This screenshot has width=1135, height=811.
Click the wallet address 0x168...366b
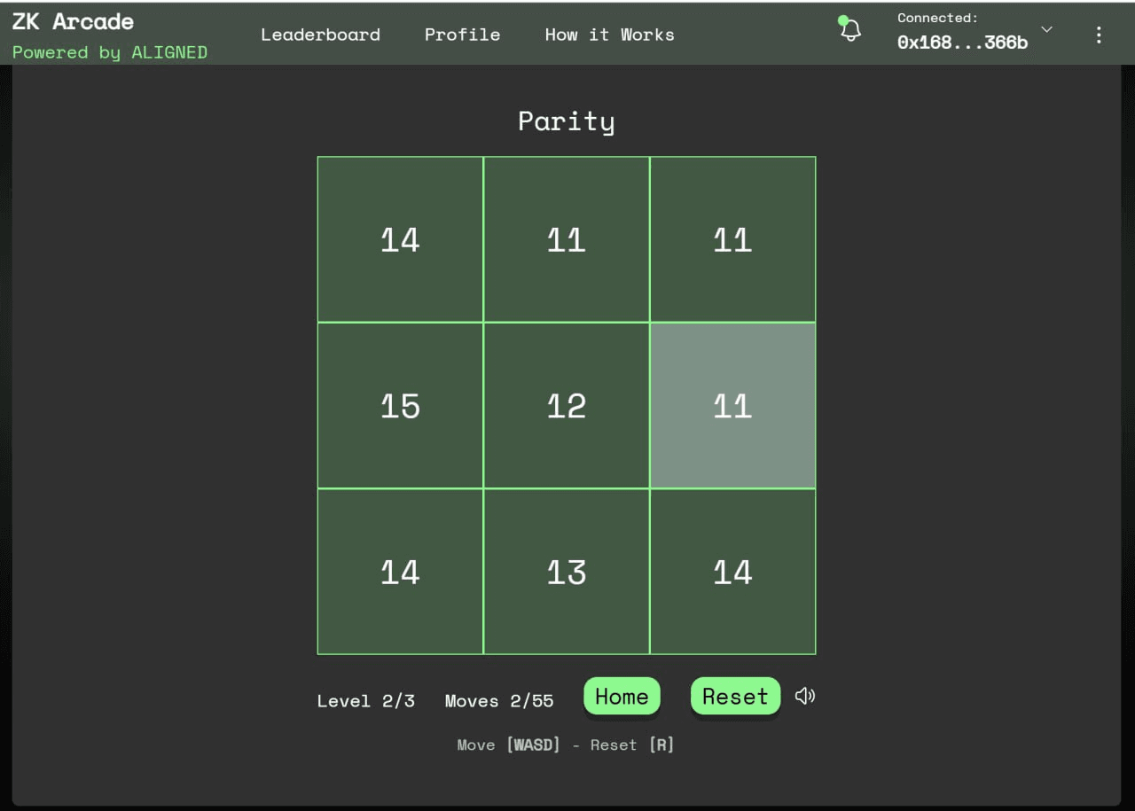pyautogui.click(x=962, y=43)
